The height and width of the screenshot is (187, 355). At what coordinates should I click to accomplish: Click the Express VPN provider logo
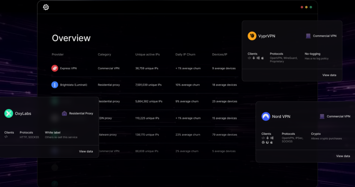[x=55, y=68]
